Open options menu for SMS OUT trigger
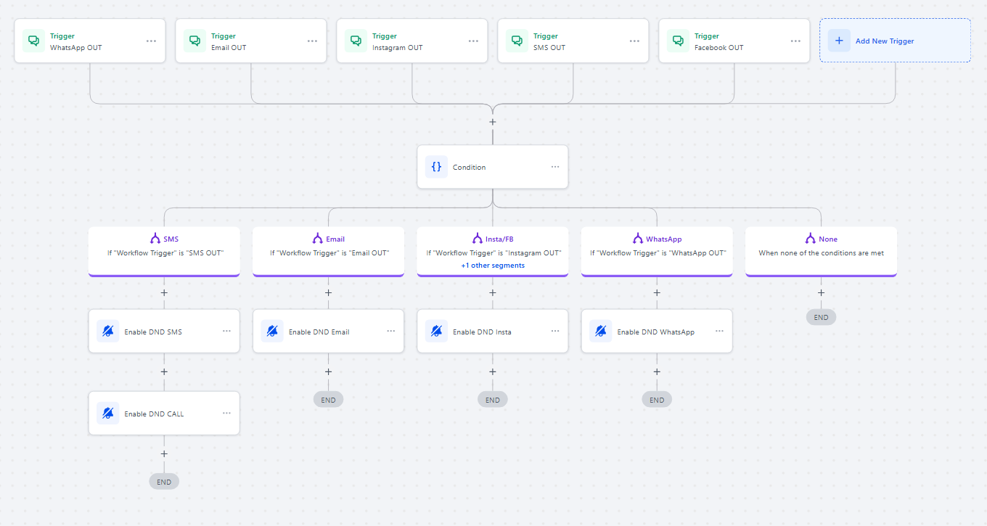 tap(634, 41)
